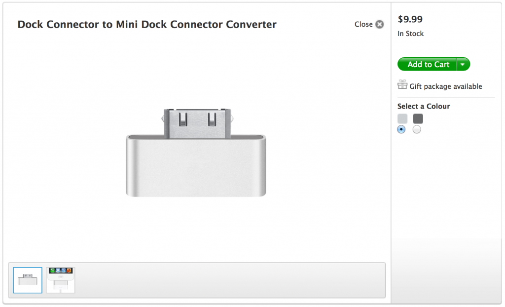Image resolution: width=505 pixels, height=307 pixels.
Task: Click the empty area of thumbnail strip
Action: click(x=227, y=280)
